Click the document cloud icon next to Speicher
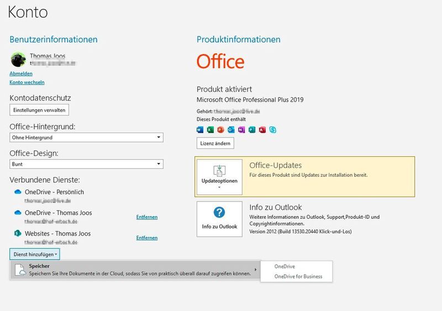This screenshot has height=311, width=442. (20, 270)
